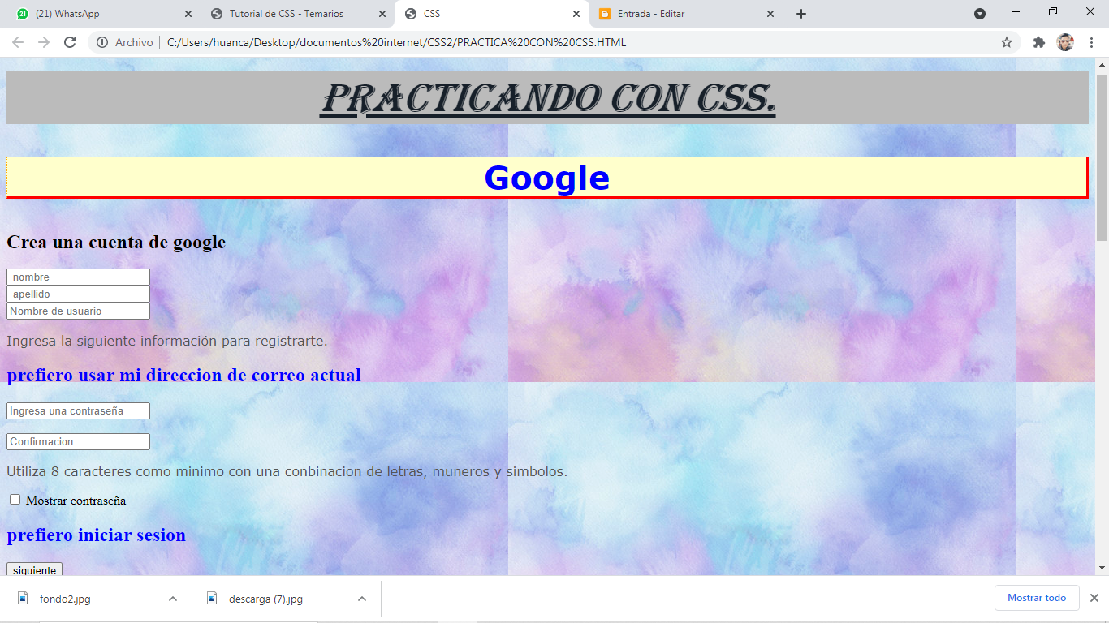The height and width of the screenshot is (623, 1109).
Task: Switch to the WhatsApp tab
Action: coord(103,14)
